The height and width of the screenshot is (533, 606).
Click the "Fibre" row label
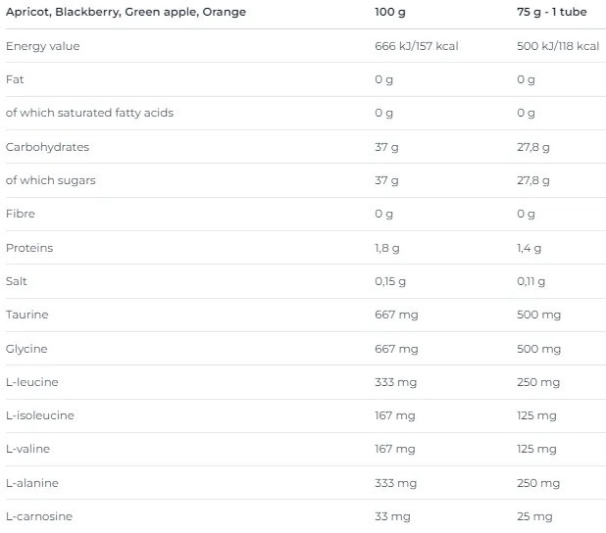20,214
